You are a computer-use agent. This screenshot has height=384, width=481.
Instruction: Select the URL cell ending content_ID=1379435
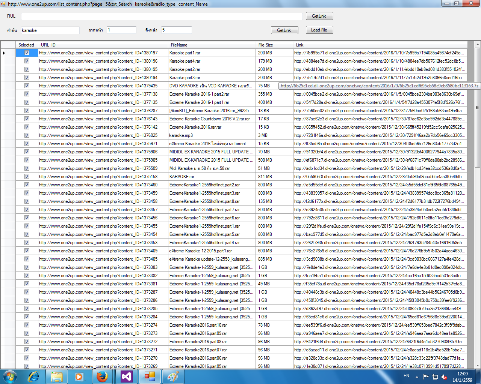(x=103, y=86)
